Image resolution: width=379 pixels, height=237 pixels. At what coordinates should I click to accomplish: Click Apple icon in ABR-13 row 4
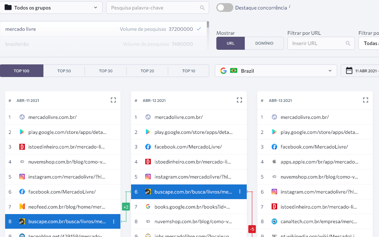tap(274, 162)
